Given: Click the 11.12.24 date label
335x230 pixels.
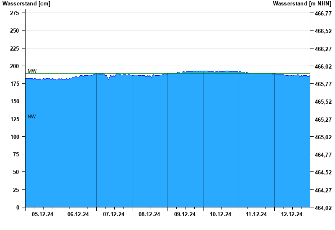Looking at the screenshot, I should 256,215.
